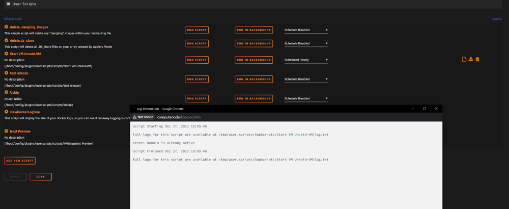Screen dimensions: 509x209
Task: Click the Not secure warning badge
Action: tap(143, 117)
